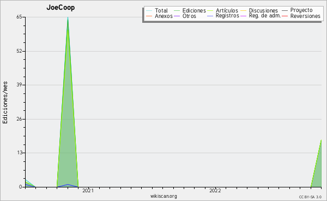
Task: Click the Proyecto legend entry
Action: click(x=297, y=10)
